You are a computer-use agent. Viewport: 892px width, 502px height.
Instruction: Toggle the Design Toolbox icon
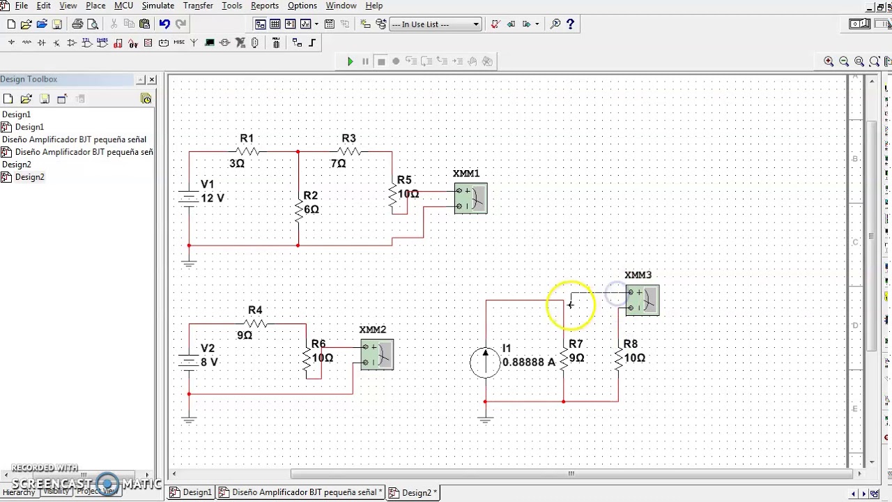261,24
